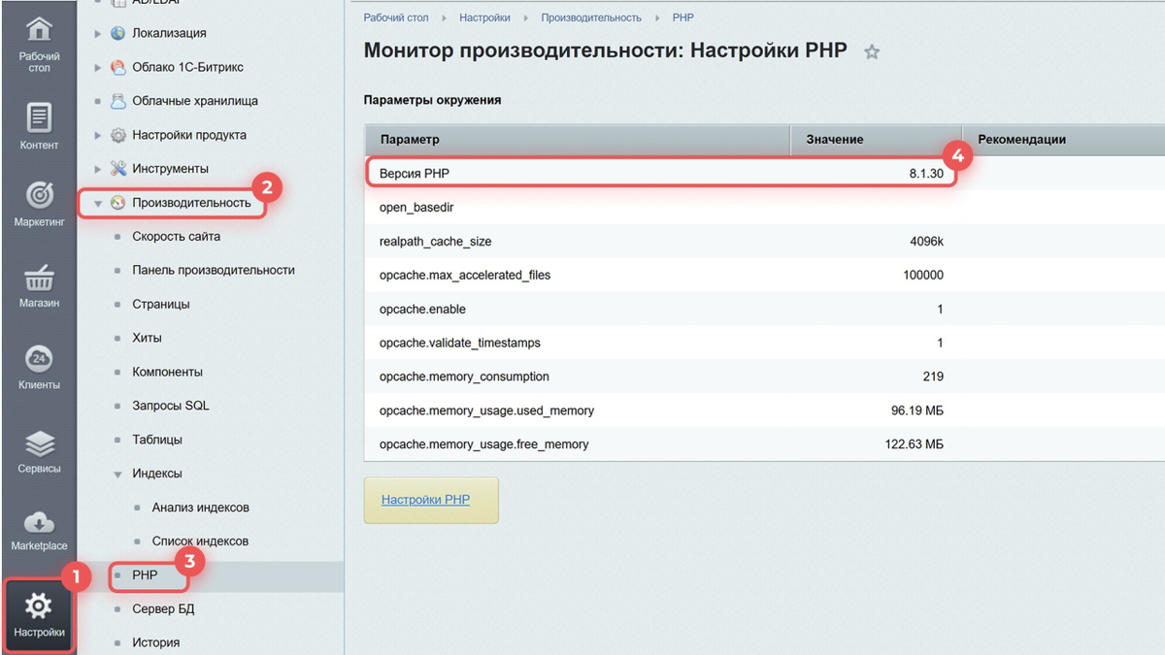Select the Сервисы layers icon
Screen dimensions: 1165x655
39,443
